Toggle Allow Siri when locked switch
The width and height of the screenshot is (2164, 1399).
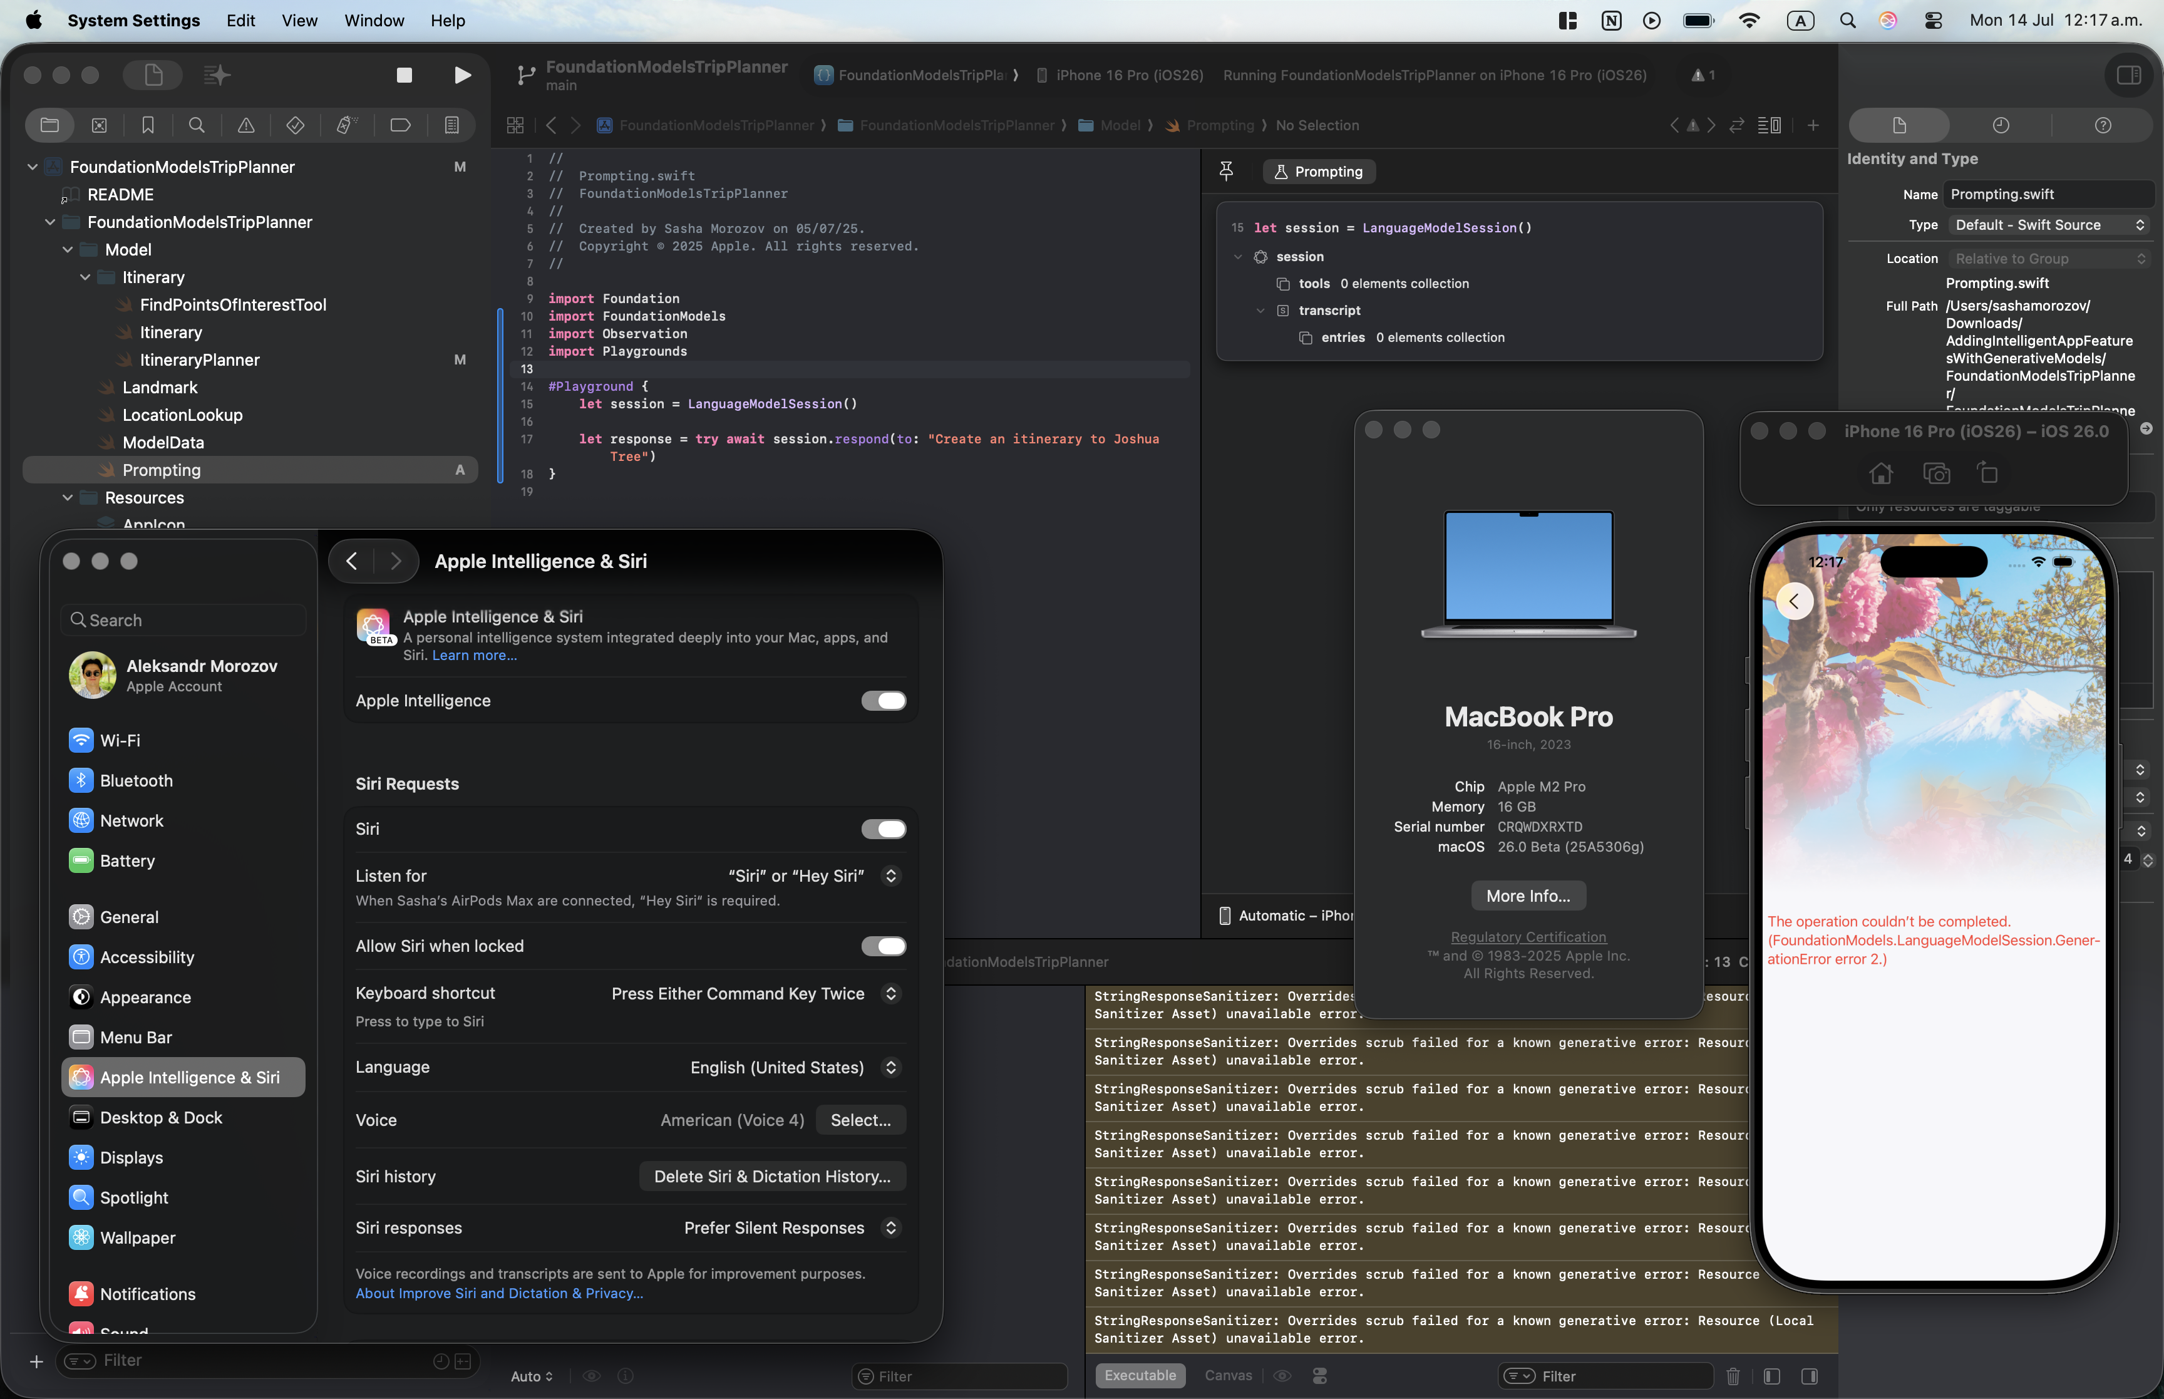[883, 946]
